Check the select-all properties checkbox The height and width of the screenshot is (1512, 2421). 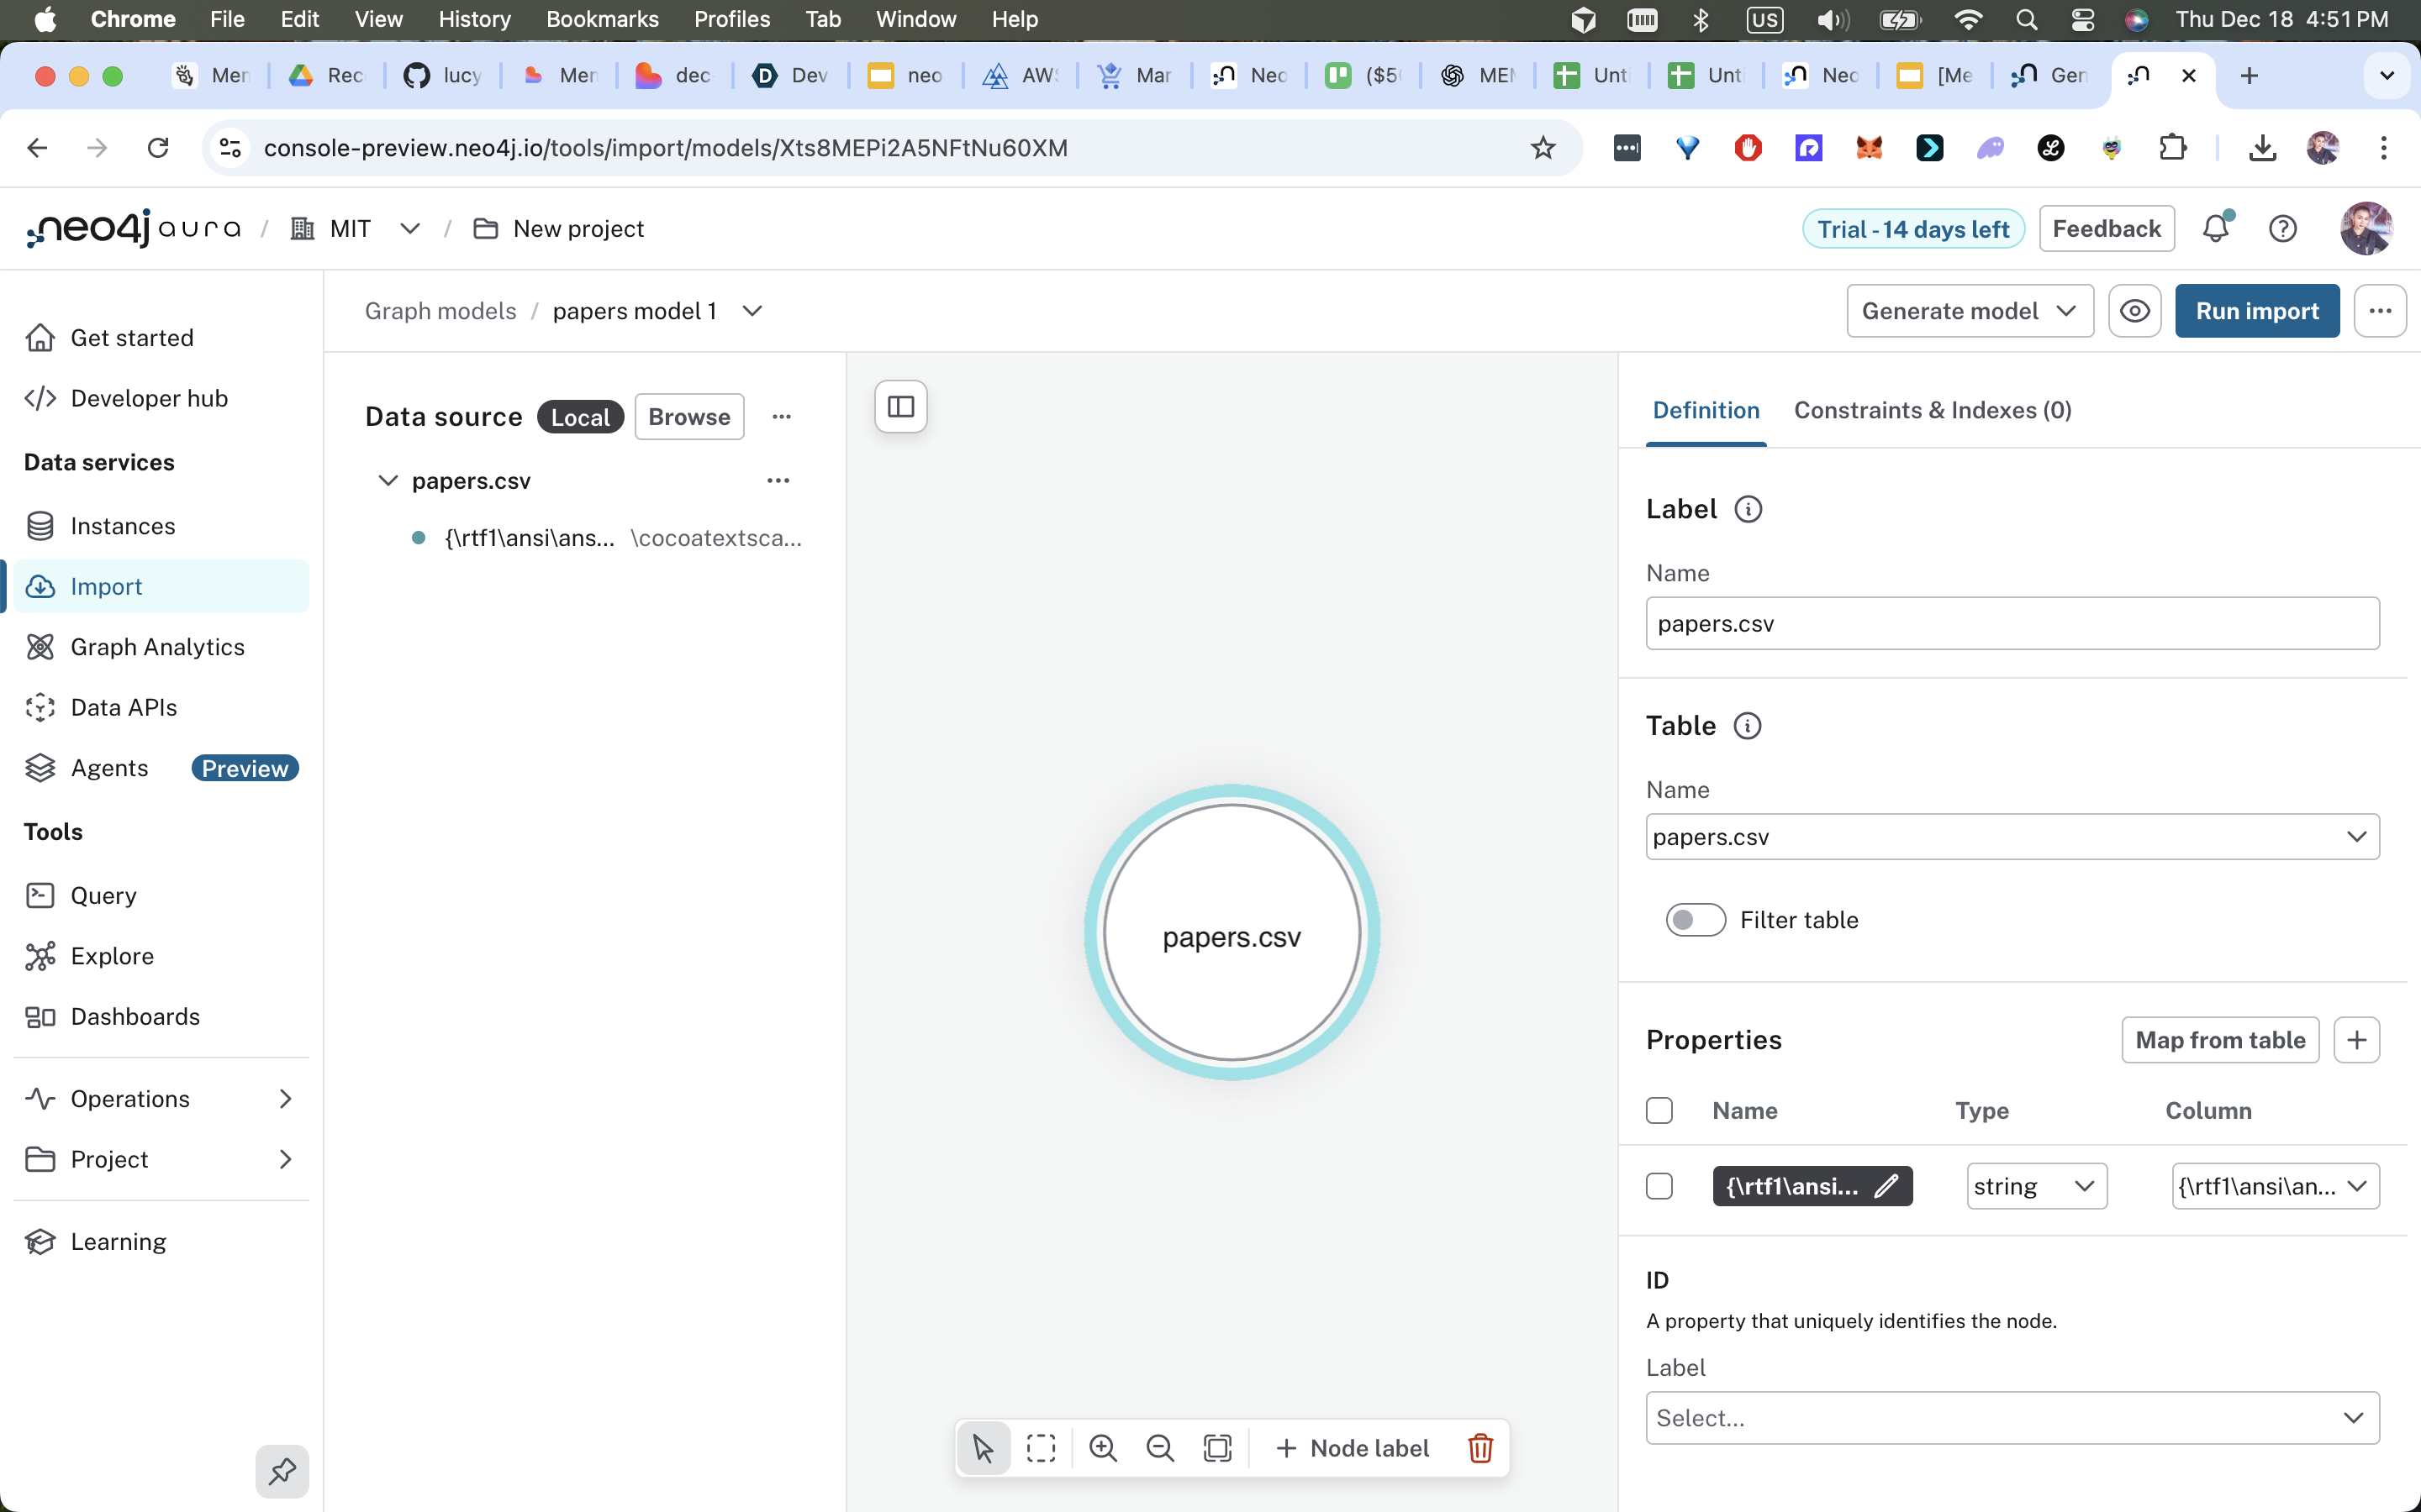pos(1659,1111)
